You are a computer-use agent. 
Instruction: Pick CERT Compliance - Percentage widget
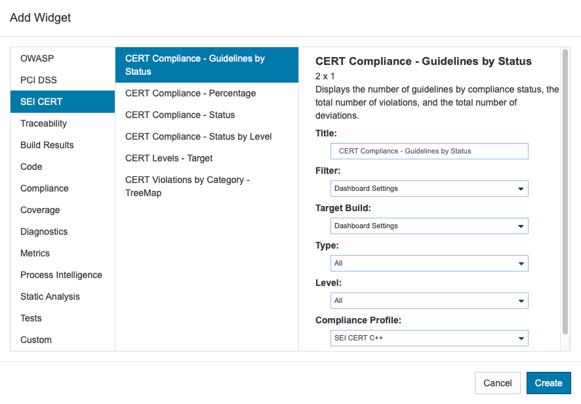[x=207, y=93]
